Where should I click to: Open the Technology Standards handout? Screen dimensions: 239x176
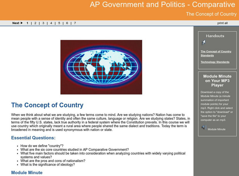click(215, 62)
